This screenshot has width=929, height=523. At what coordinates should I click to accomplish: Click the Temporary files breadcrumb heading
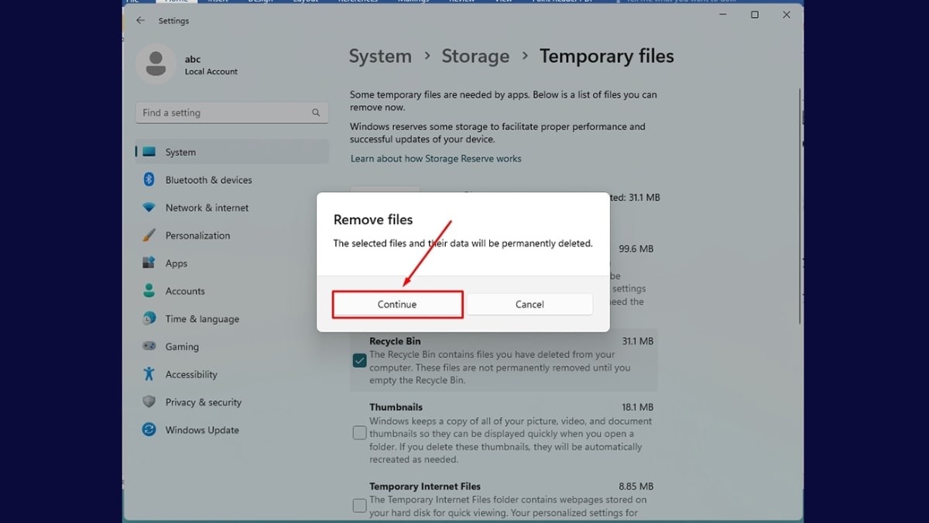(607, 57)
